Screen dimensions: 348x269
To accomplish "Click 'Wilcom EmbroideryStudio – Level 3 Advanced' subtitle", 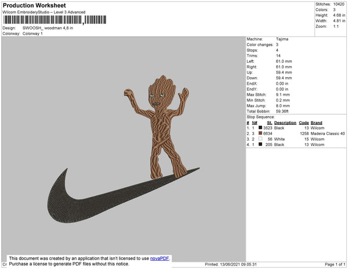I will tap(44, 12).
